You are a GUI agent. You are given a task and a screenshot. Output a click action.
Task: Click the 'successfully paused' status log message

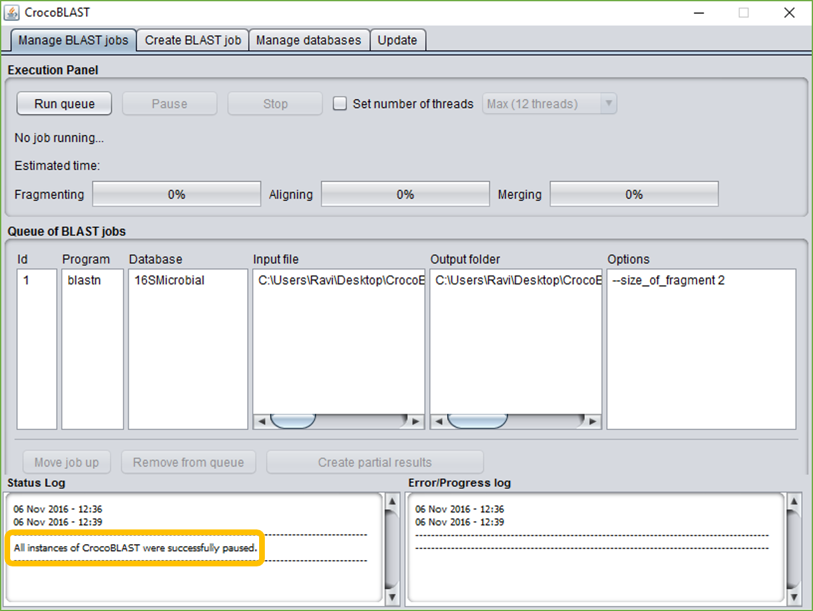pos(136,548)
